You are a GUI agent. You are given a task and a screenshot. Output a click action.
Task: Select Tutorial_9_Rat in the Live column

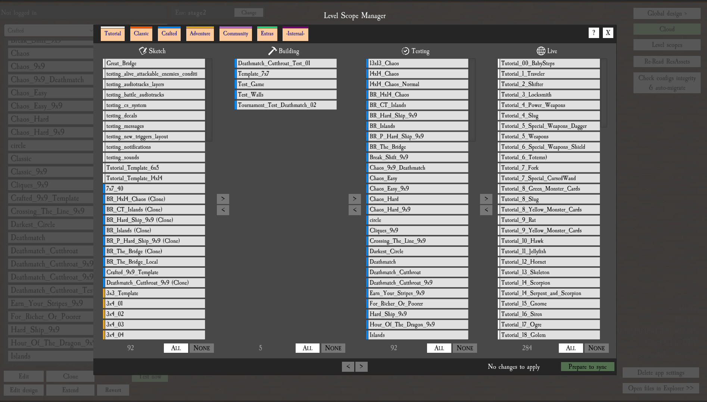(x=549, y=220)
